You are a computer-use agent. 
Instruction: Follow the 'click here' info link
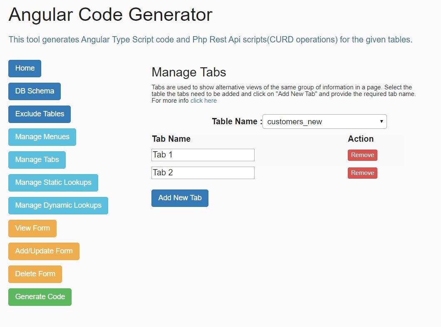pos(203,101)
